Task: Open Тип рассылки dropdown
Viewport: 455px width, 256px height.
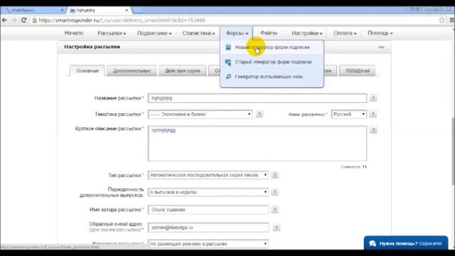Action: point(208,175)
